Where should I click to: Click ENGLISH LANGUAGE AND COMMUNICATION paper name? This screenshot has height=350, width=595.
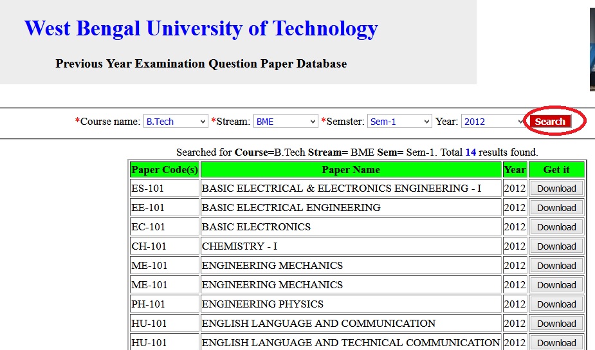(x=318, y=324)
